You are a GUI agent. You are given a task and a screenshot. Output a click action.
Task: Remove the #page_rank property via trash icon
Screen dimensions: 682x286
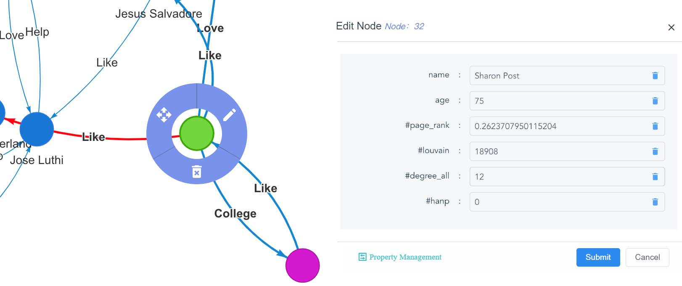click(655, 126)
